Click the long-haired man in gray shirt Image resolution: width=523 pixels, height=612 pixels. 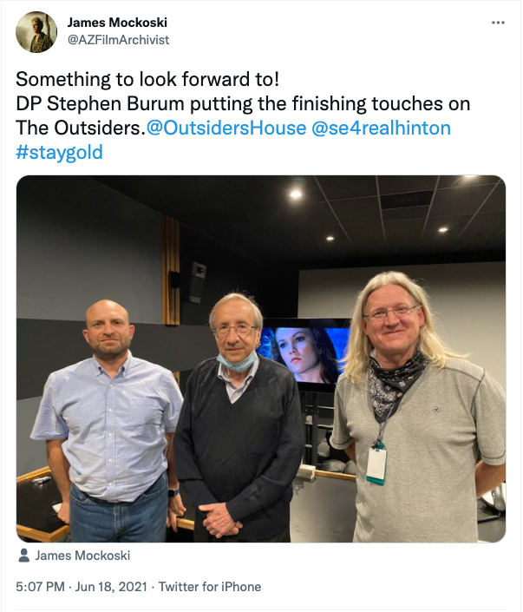coord(417,406)
